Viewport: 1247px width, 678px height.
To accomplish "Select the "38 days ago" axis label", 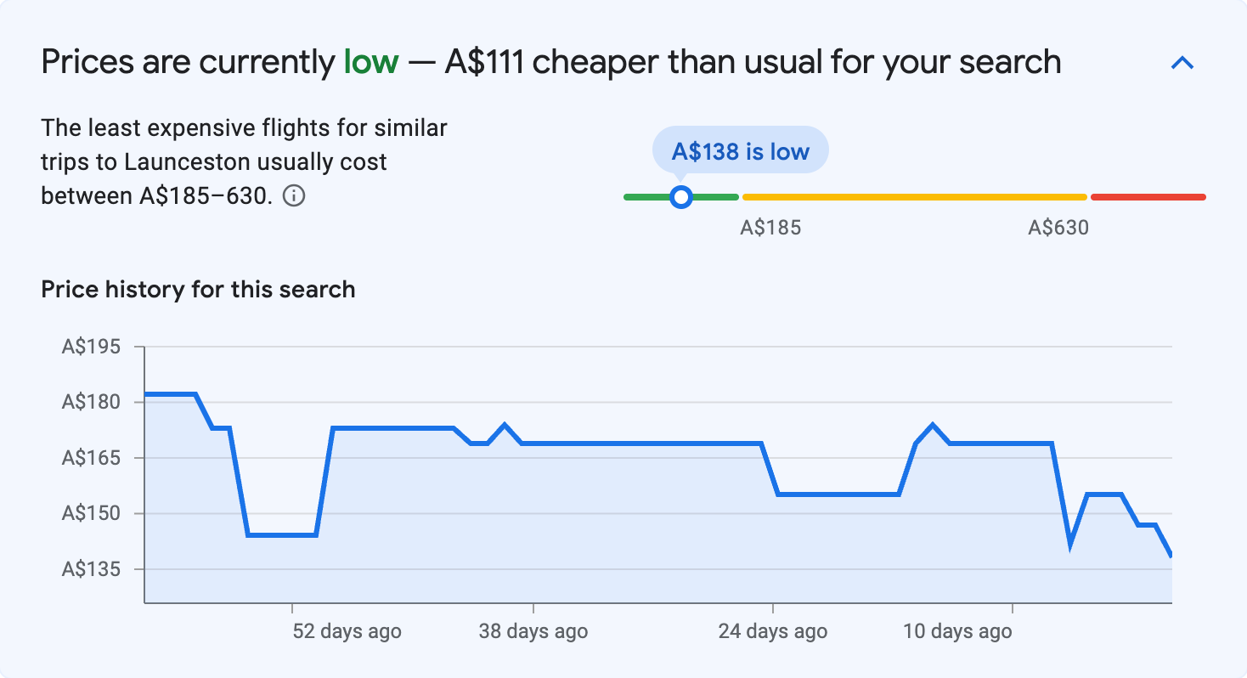I will 533,631.
